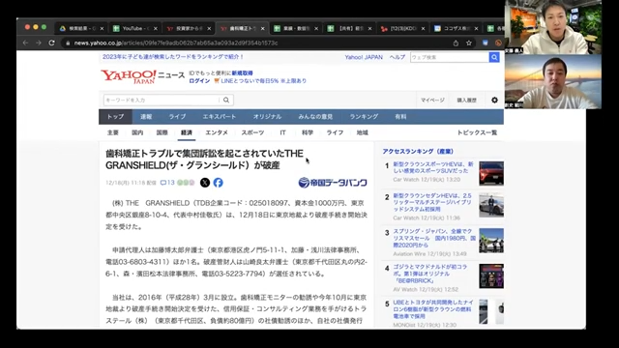
Task: Open トピックス一覧 link
Action: coord(477,132)
